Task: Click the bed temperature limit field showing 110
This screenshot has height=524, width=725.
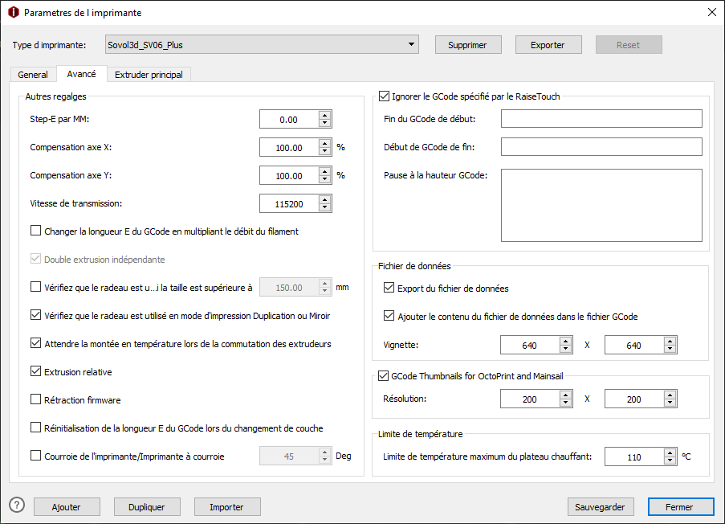Action: [634, 456]
